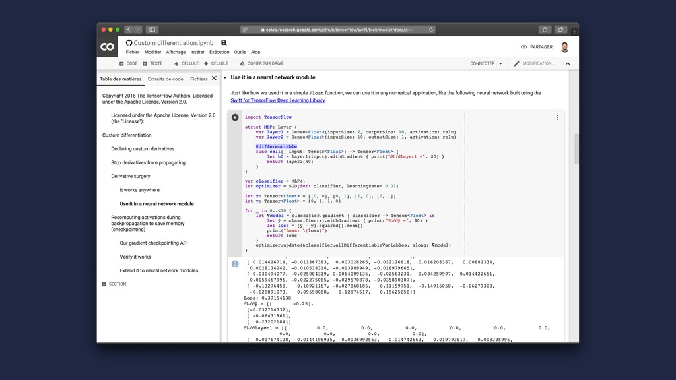Click the save icon next to notebook title
Image resolution: width=676 pixels, height=380 pixels.
click(x=224, y=43)
